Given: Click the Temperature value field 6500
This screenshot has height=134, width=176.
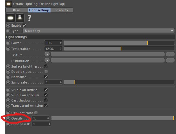Looking at the screenshot, I should coord(53,49).
